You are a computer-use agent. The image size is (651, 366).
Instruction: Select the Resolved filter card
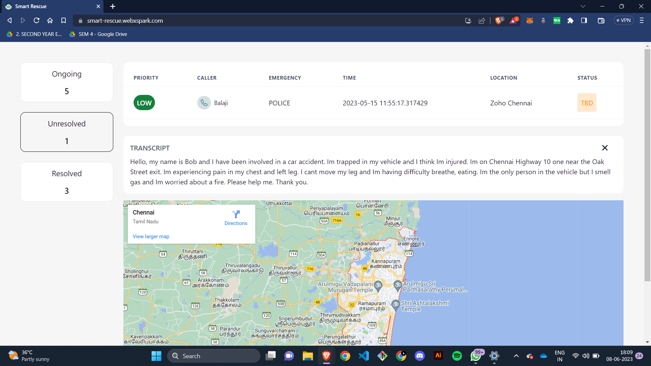pyautogui.click(x=67, y=182)
